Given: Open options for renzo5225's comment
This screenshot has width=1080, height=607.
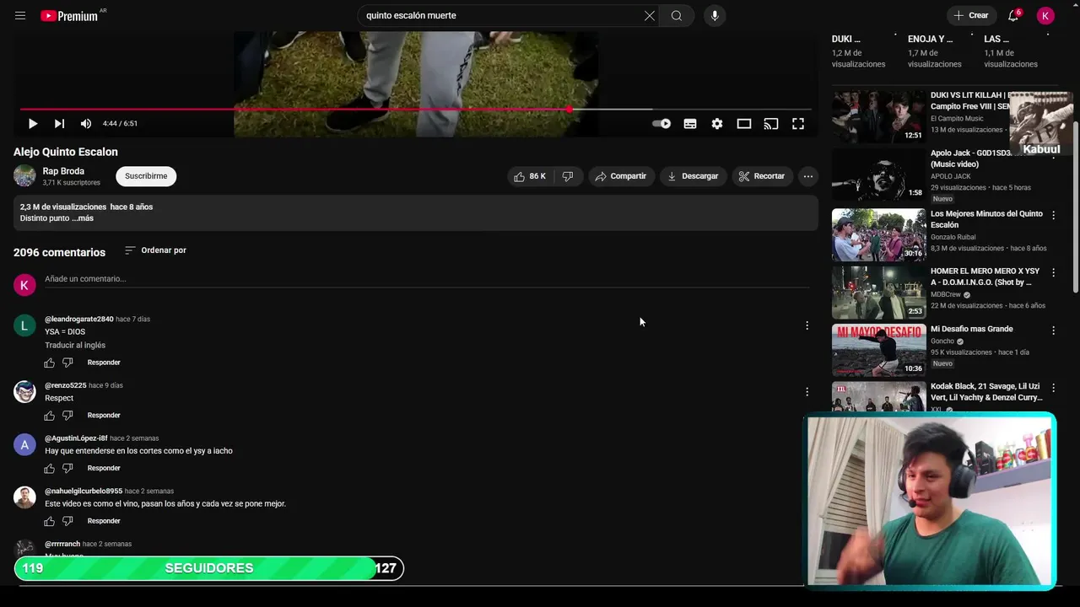Looking at the screenshot, I should pos(807,392).
